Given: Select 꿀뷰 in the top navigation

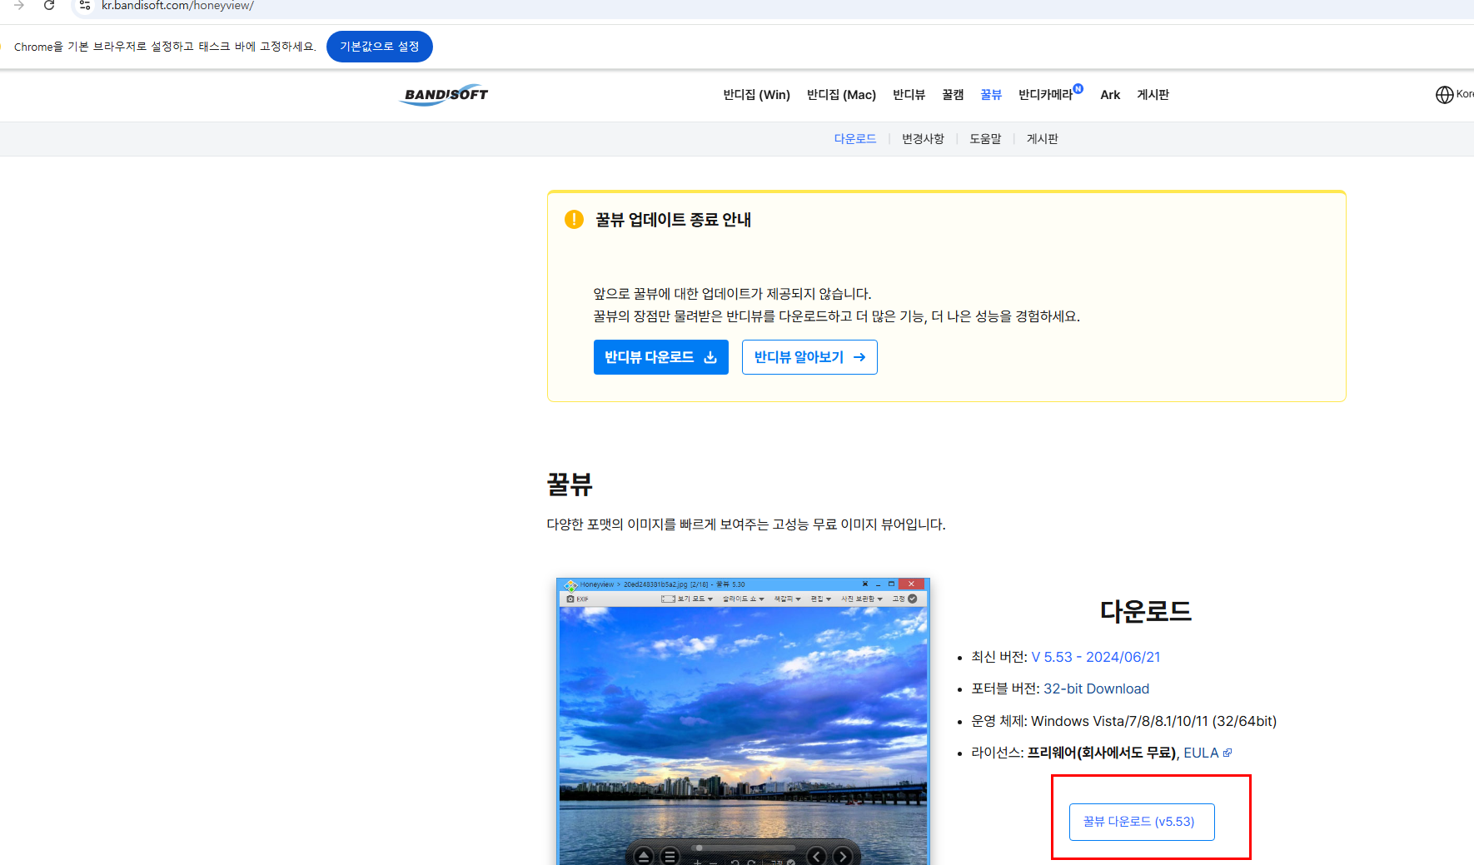Looking at the screenshot, I should click(x=991, y=95).
